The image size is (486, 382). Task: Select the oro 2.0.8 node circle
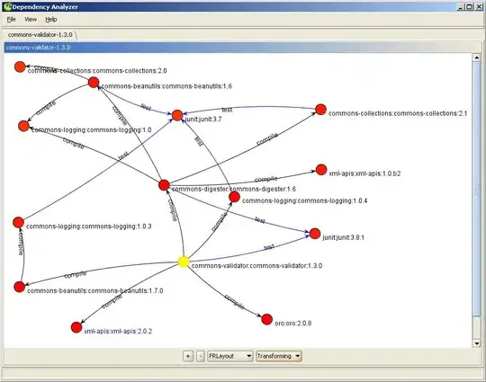click(267, 319)
